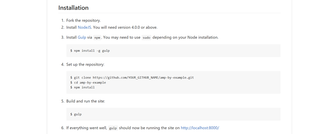Click the inline gulp code in step six
Screen dimensions: 336x134
(113, 128)
